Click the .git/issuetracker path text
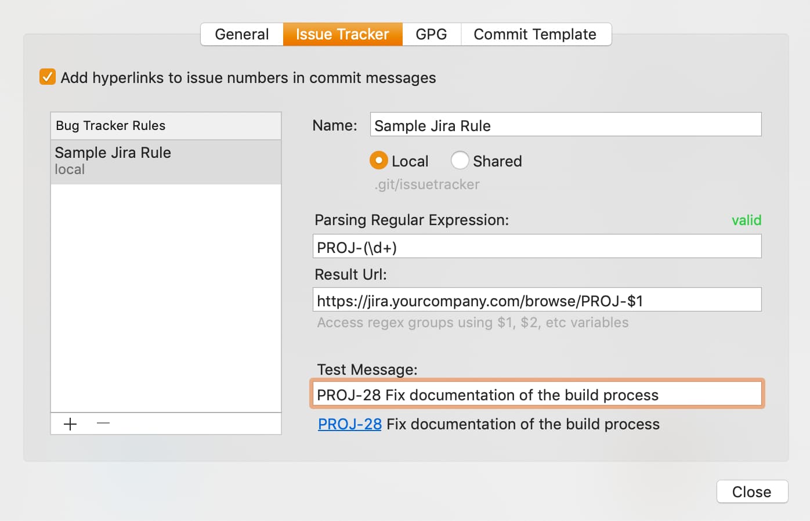The height and width of the screenshot is (521, 810). tap(427, 184)
